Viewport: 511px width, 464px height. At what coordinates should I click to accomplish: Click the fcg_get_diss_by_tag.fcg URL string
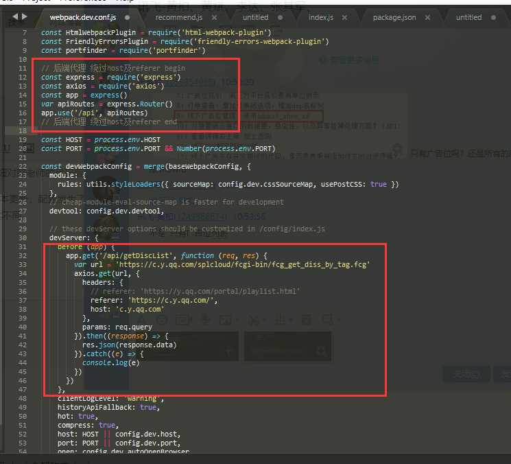click(242, 264)
